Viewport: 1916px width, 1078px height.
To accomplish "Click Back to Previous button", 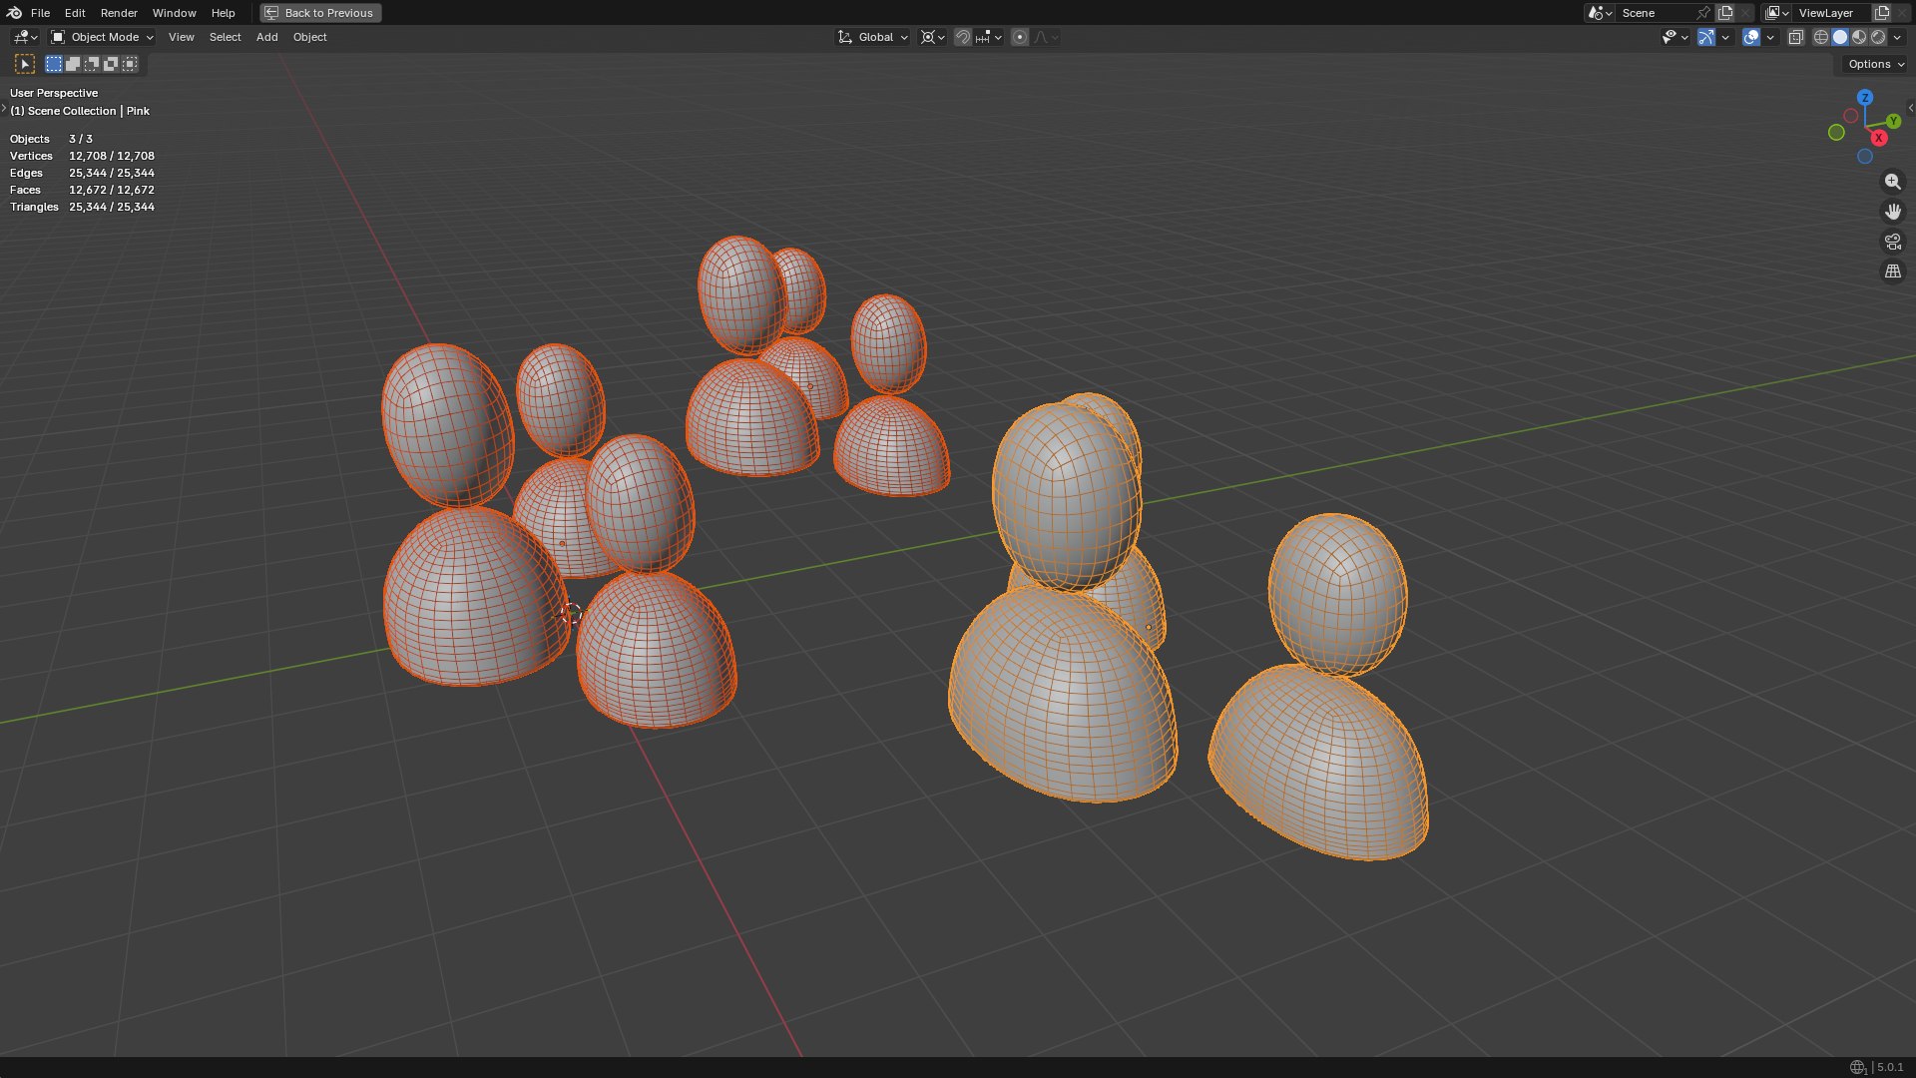I will point(320,13).
